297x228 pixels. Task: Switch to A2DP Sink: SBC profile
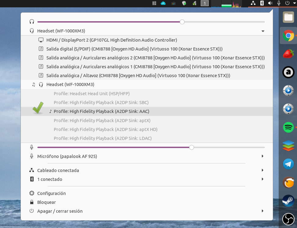[x=147, y=103]
